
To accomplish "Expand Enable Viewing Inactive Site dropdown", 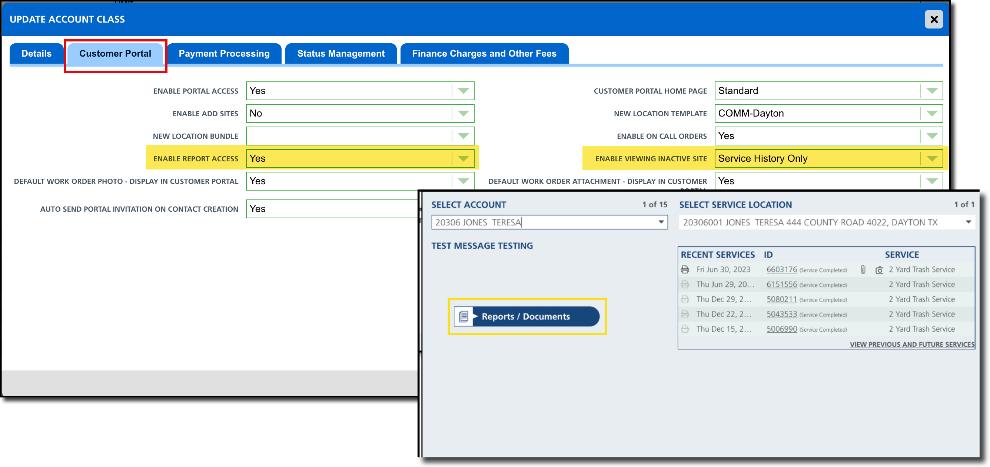I will click(931, 158).
